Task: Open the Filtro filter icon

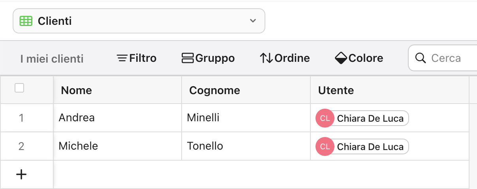Action: pyautogui.click(x=122, y=58)
